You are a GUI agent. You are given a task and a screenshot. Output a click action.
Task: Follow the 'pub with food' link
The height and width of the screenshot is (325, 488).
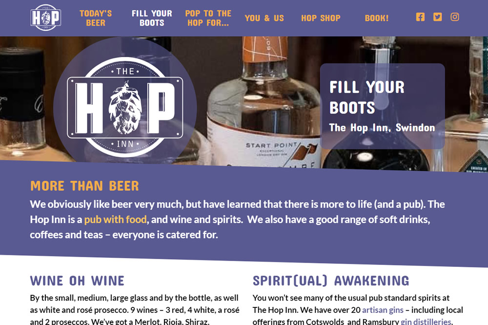point(116,220)
